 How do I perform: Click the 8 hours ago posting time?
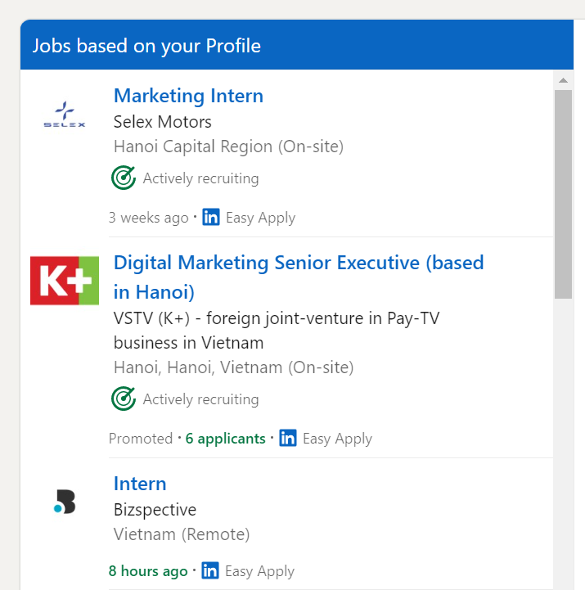click(x=148, y=571)
